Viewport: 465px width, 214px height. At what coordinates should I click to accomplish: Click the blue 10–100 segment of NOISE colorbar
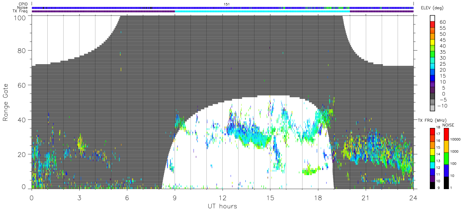446,170
